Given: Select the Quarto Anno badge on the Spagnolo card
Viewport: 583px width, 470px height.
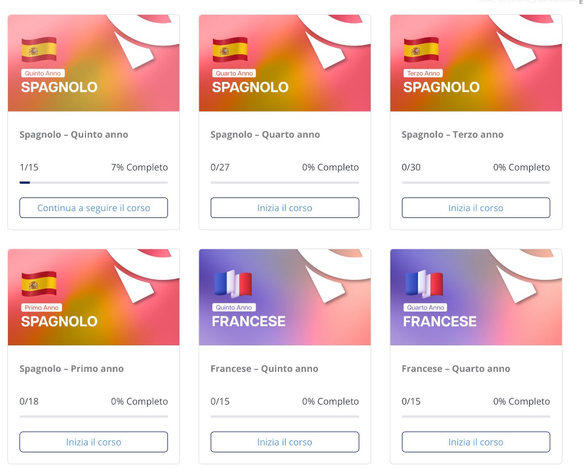Looking at the screenshot, I should tap(233, 73).
